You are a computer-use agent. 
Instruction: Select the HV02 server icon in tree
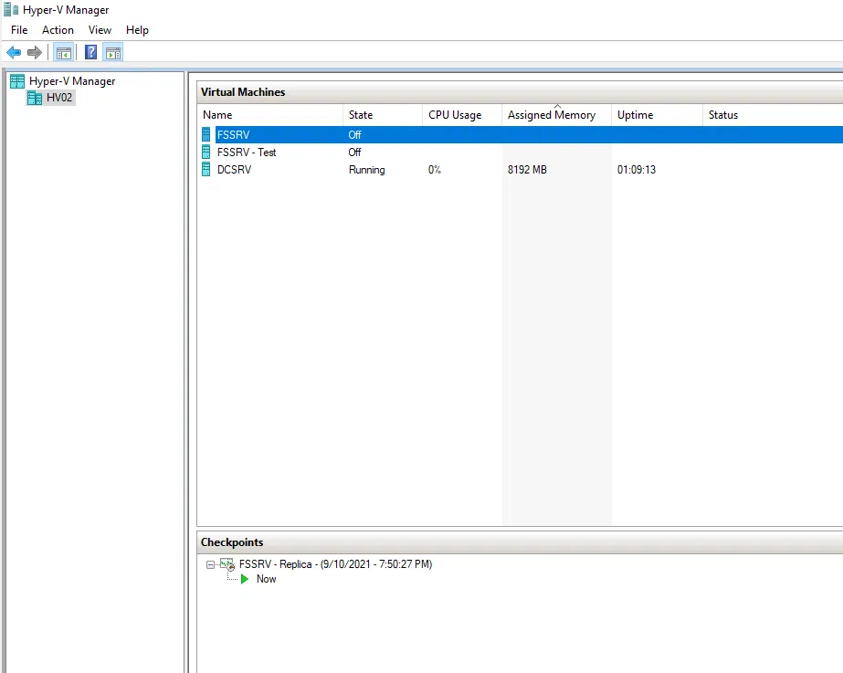35,98
